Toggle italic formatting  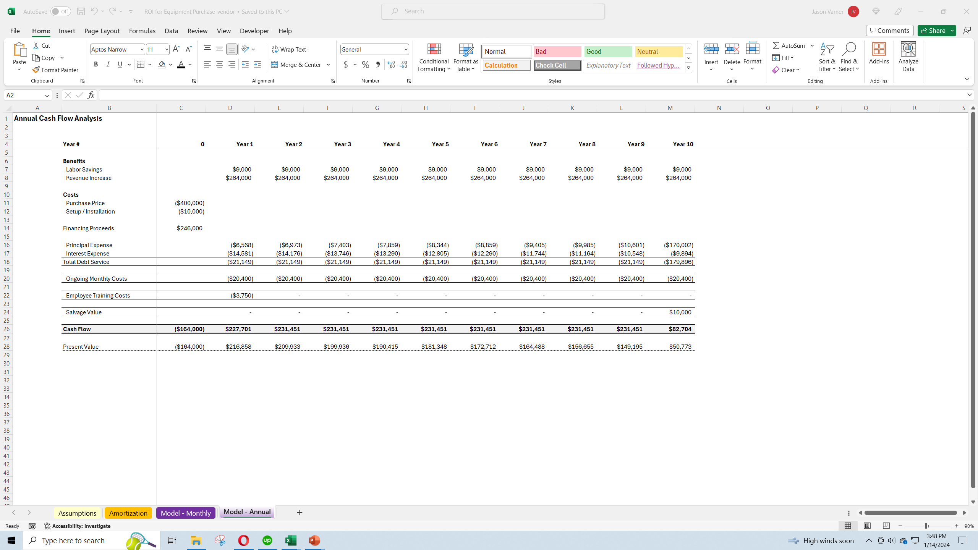[108, 64]
